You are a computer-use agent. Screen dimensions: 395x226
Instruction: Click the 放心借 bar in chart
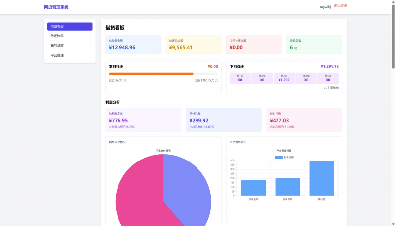coord(321,179)
